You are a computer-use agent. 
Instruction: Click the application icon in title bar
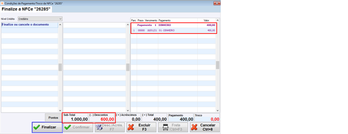coord(2,3)
